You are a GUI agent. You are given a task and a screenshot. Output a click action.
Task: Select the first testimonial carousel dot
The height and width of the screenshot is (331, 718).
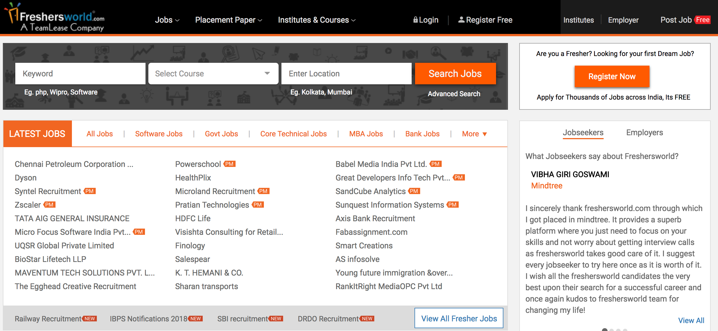[604, 330]
